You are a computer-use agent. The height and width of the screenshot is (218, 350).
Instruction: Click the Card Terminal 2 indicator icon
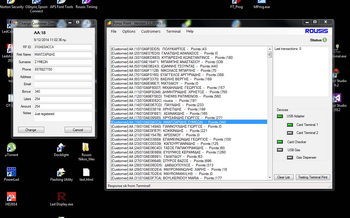290,133
